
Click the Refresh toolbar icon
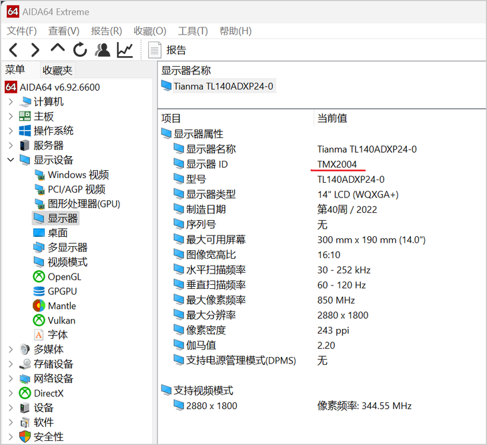80,49
